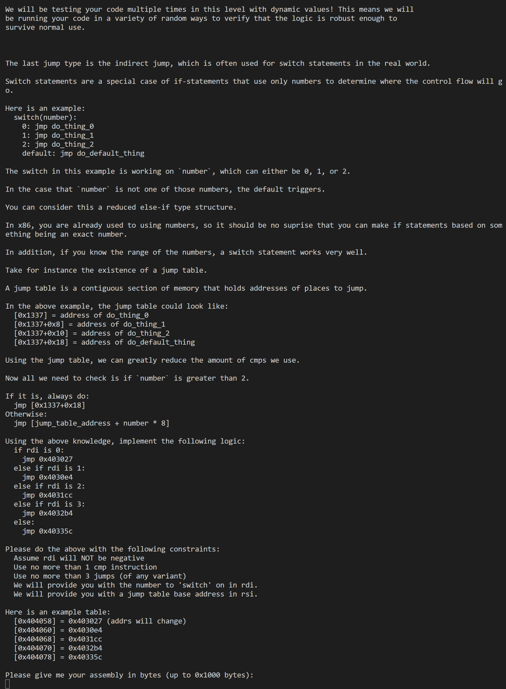Click the "Use no more than 3 jumps" constraint
This screenshot has height=689, width=506.
(100, 576)
